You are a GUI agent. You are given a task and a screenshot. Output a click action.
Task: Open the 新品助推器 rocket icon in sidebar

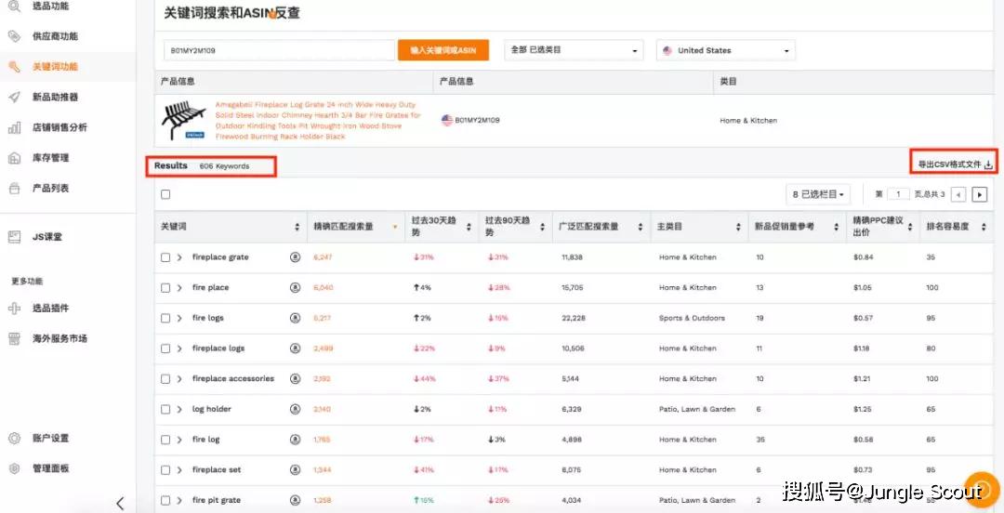pyautogui.click(x=14, y=97)
